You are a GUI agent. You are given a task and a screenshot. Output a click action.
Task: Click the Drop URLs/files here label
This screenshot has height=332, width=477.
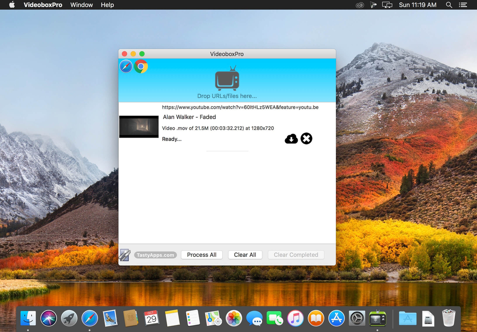[227, 96]
